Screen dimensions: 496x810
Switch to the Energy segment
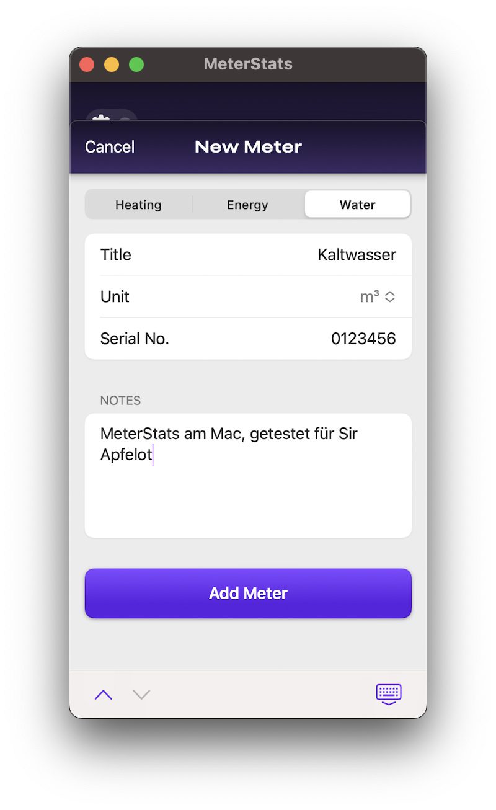click(x=247, y=205)
